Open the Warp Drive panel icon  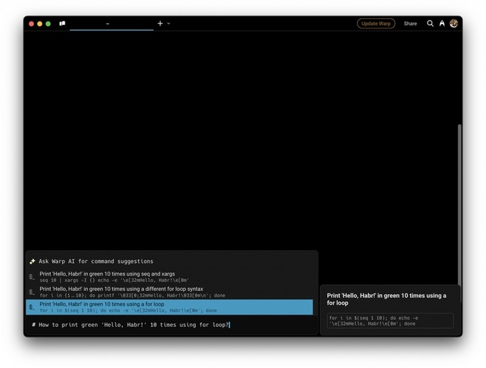pyautogui.click(x=62, y=24)
